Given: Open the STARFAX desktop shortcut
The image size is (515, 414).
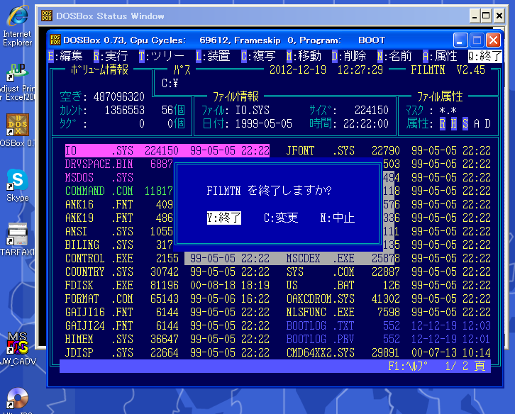Looking at the screenshot, I should tap(18, 240).
